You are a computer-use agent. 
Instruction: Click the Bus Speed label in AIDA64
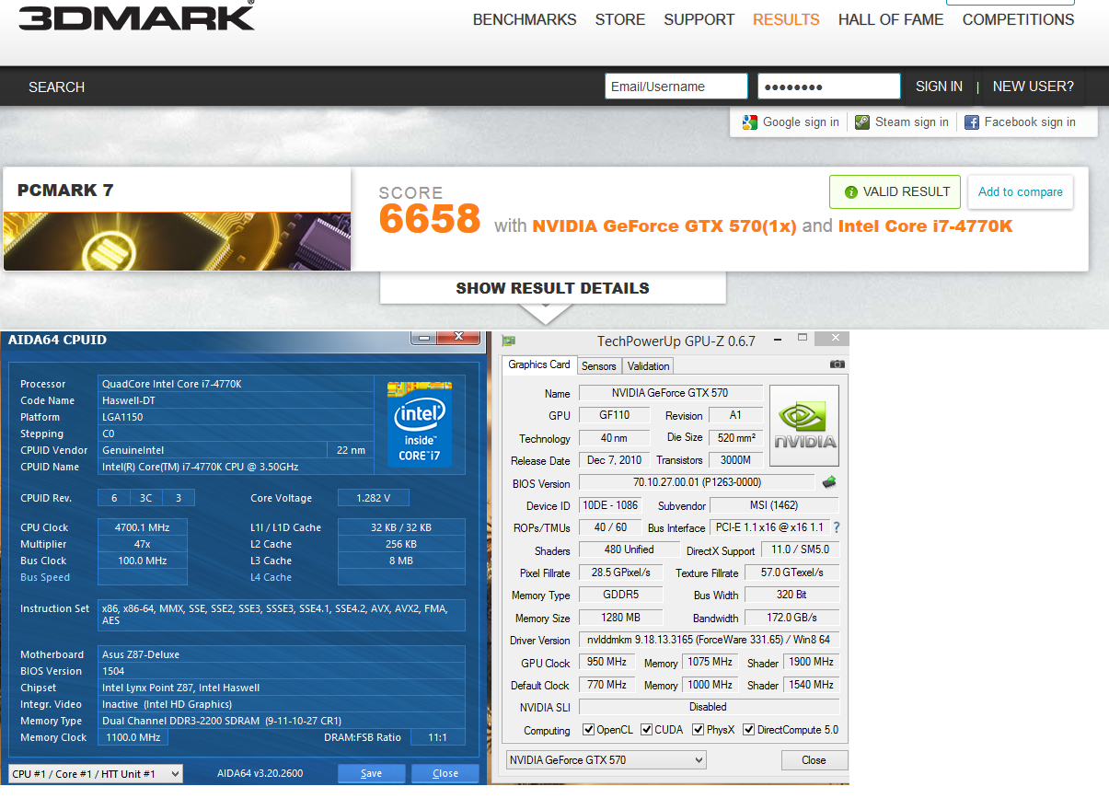coord(45,577)
